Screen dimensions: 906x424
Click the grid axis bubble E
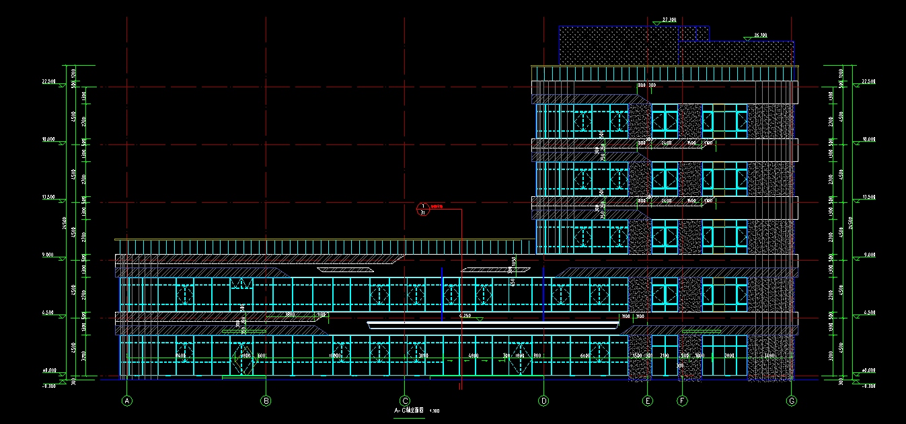[648, 401]
